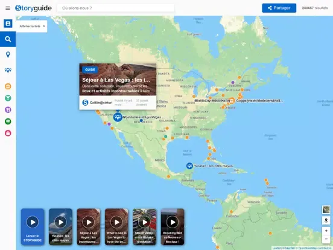Screen dimensions: 333x250
Task: Switch map to satellite layer thumbnail
Action: pos(326,210)
